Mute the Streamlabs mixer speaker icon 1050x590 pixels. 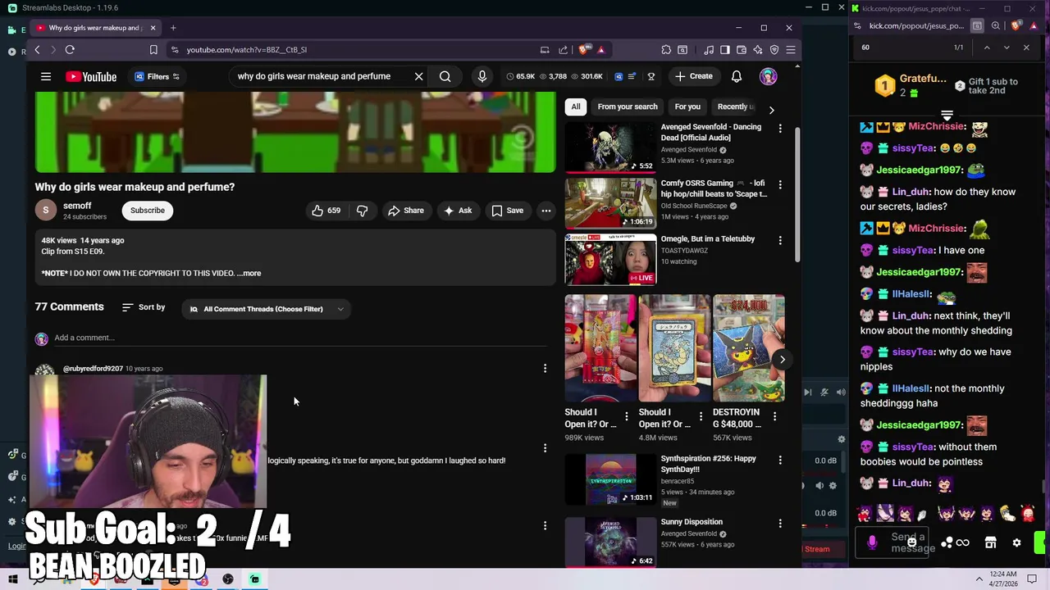click(x=819, y=486)
